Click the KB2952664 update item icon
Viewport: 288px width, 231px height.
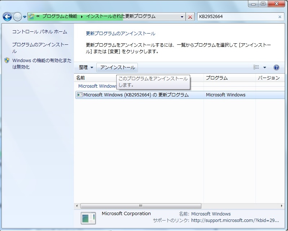click(x=79, y=95)
